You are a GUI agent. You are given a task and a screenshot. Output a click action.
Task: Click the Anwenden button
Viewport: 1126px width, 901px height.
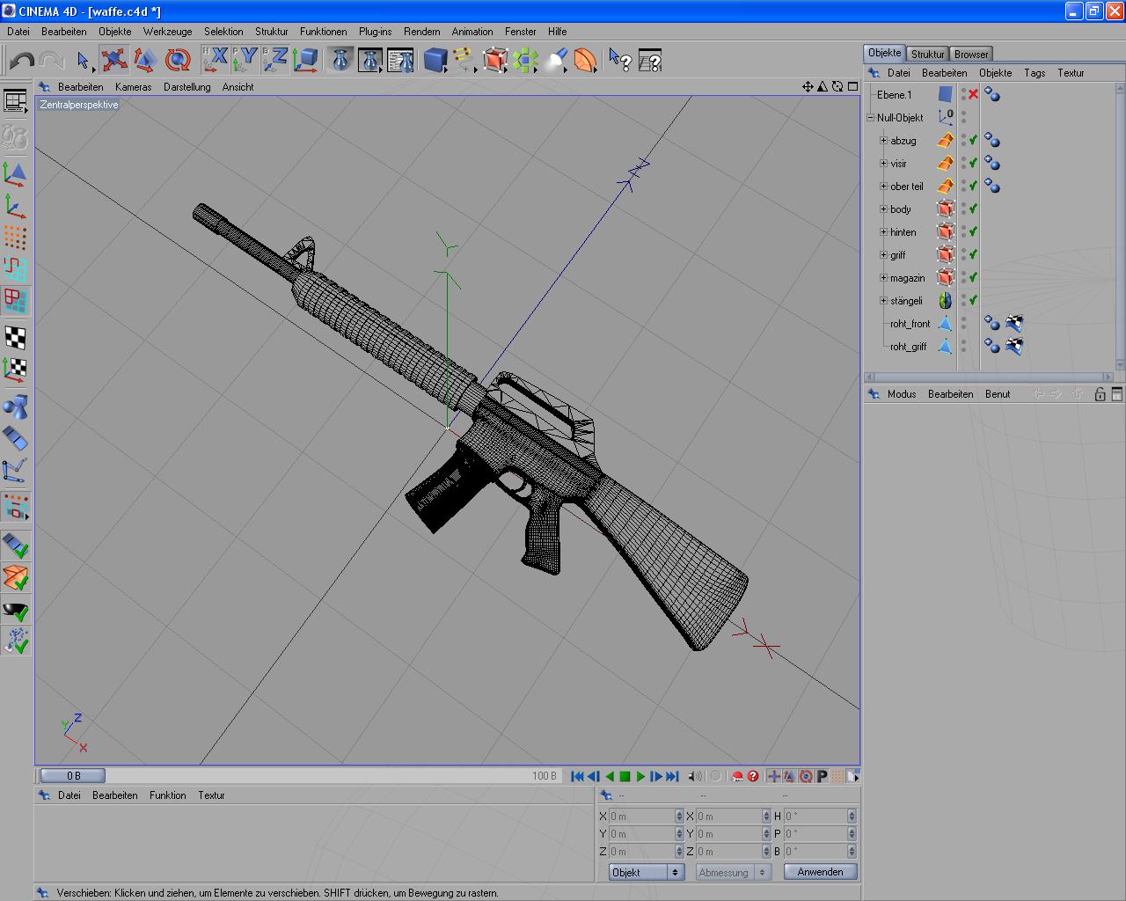[x=820, y=872]
